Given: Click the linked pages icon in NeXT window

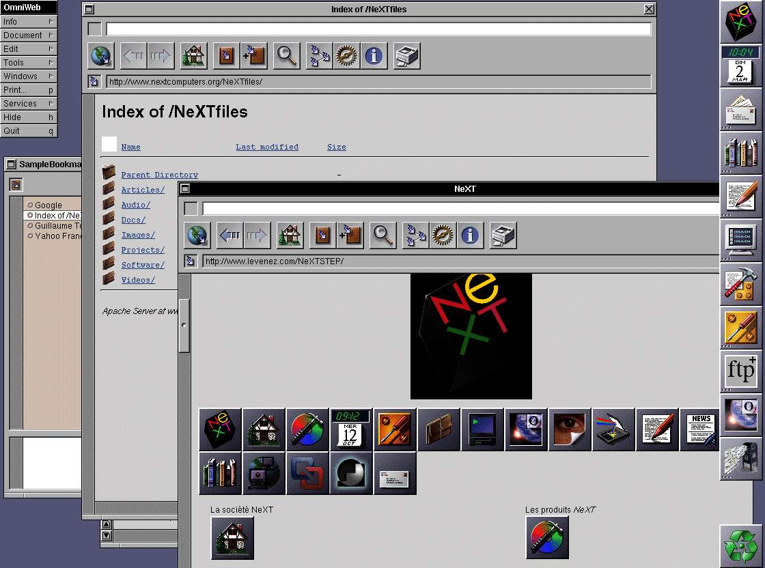Looking at the screenshot, I should click(415, 236).
